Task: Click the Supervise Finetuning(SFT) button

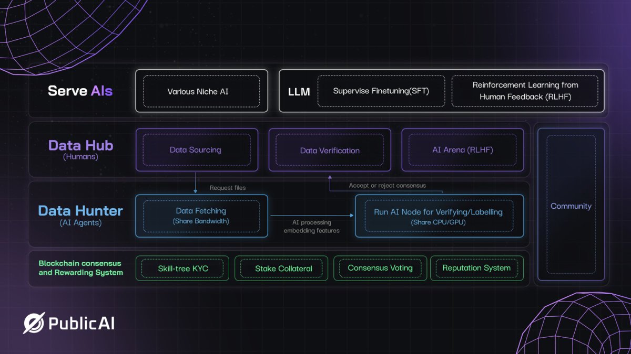Action: (x=381, y=91)
